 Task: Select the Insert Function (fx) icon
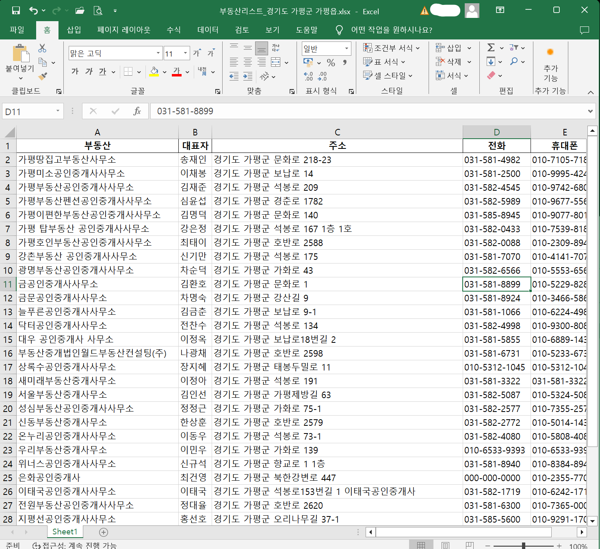click(x=138, y=111)
